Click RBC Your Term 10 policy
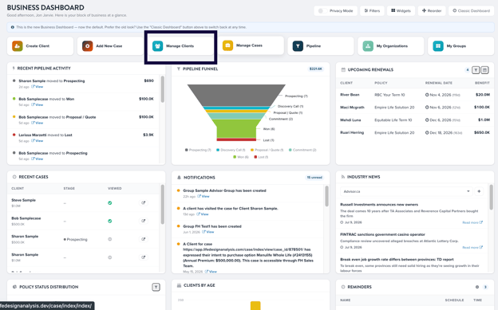Image resolution: width=498 pixels, height=310 pixels. [389, 95]
